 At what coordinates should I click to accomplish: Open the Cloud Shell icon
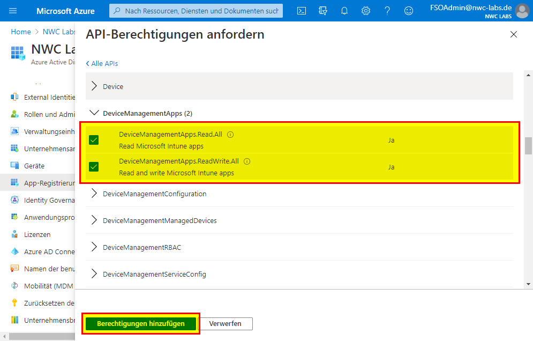point(302,11)
